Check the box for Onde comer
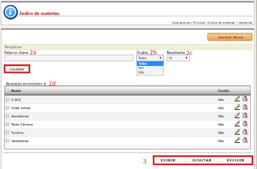 [7, 107]
